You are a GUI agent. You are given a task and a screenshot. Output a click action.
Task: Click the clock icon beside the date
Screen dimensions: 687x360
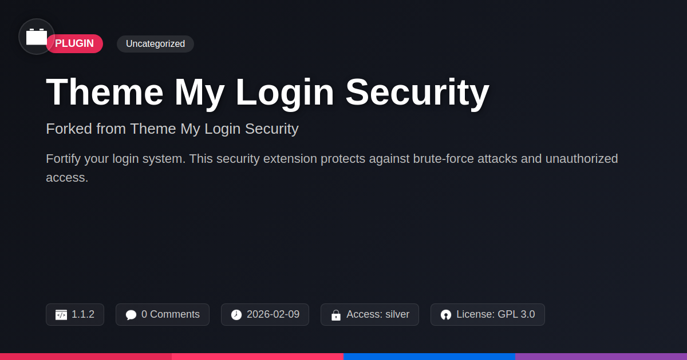236,315
